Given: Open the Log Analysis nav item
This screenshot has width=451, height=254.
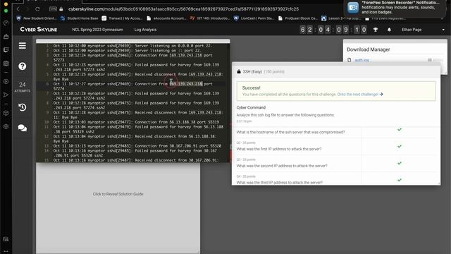Looking at the screenshot, I should click(x=145, y=30).
